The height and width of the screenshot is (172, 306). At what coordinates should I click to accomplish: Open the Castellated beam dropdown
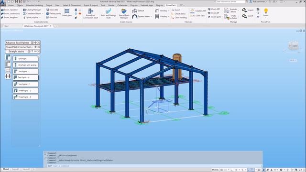point(43,14)
